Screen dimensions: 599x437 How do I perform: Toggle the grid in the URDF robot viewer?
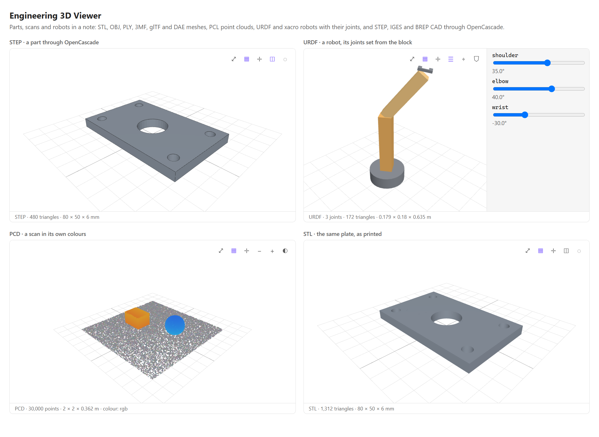click(x=425, y=59)
